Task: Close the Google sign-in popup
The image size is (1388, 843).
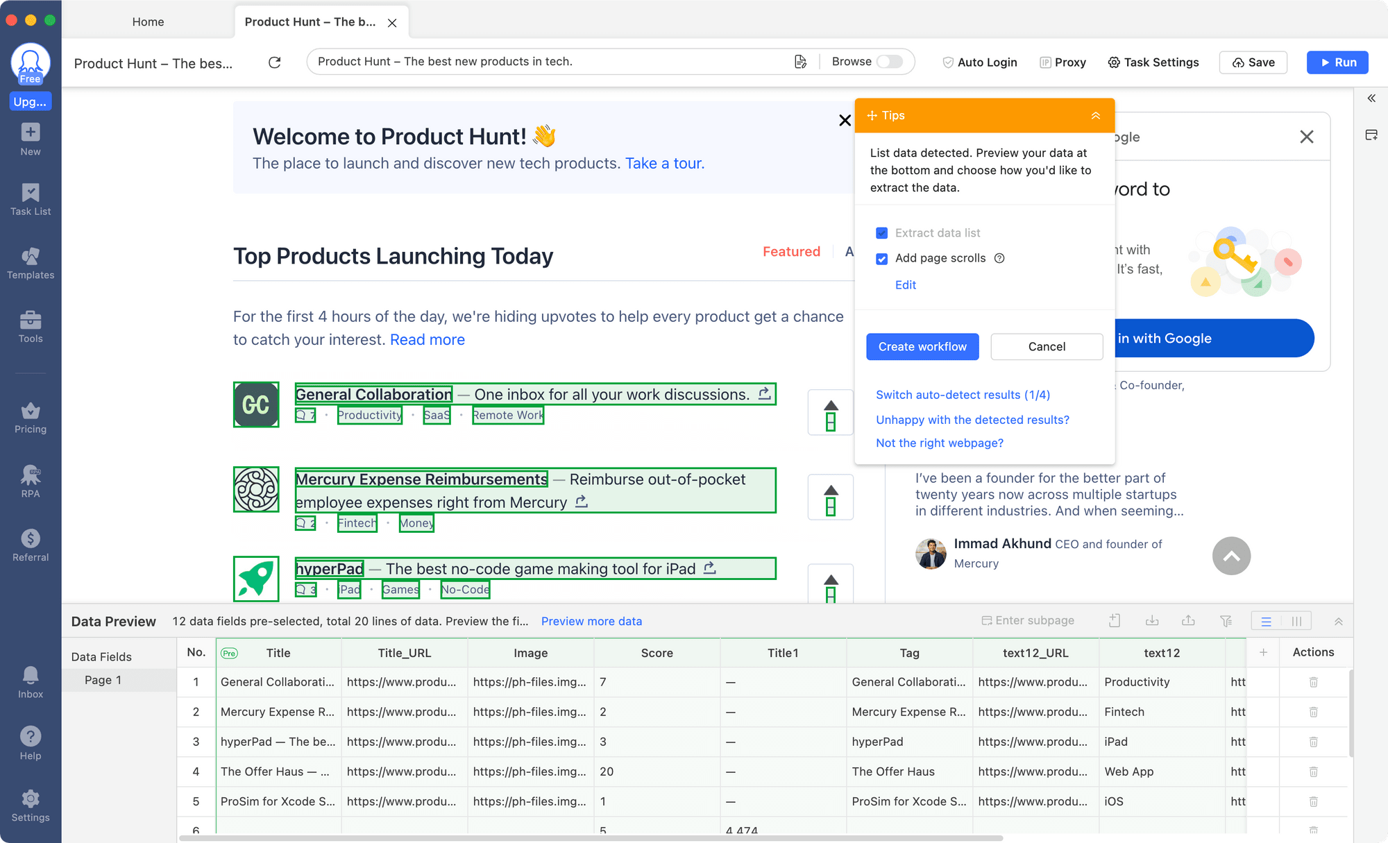Action: (x=1306, y=137)
